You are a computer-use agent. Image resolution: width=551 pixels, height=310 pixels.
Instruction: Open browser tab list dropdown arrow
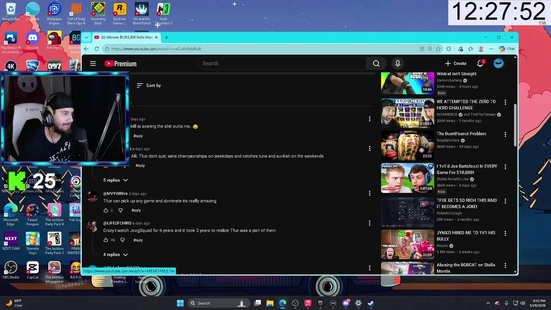(x=86, y=37)
